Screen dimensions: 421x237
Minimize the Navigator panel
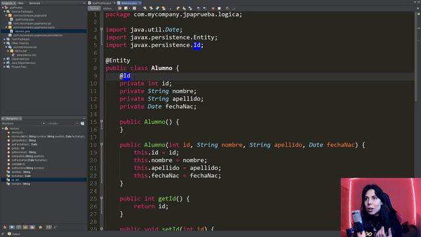click(84, 118)
